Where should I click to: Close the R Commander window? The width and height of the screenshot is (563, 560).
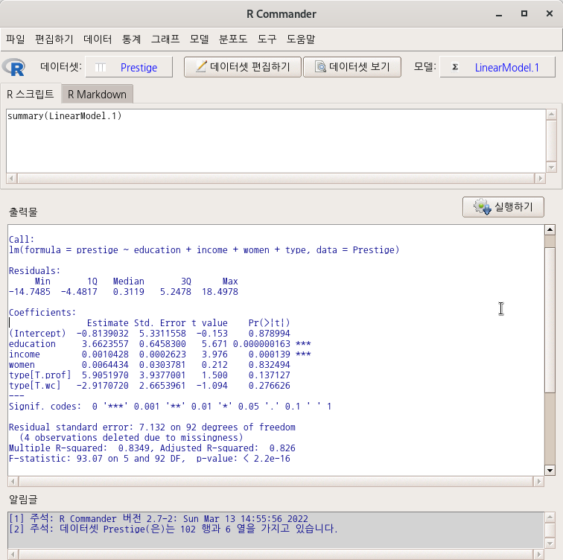(550, 13)
